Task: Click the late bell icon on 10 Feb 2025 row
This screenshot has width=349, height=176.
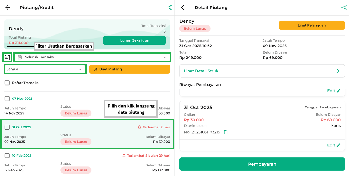Action: pyautogui.click(x=124, y=156)
